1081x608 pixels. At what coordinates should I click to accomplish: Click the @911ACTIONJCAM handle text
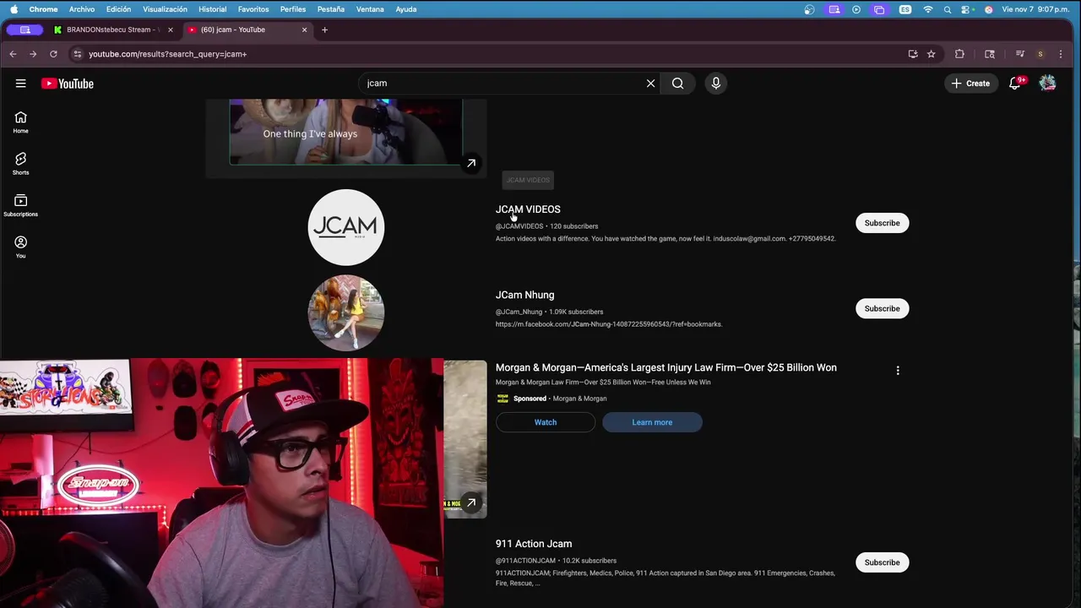(x=525, y=561)
